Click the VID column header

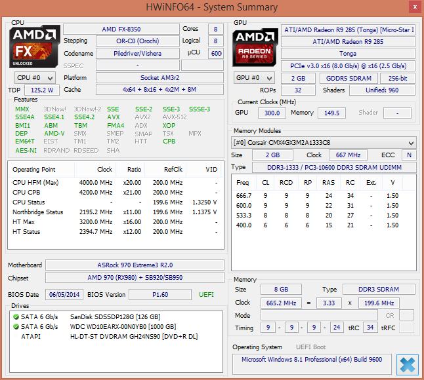(x=203, y=170)
